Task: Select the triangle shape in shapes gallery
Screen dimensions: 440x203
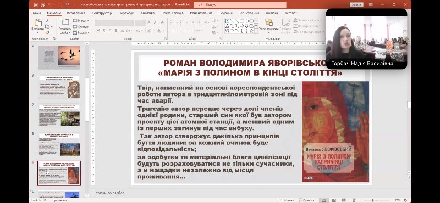Action: (x=228, y=26)
